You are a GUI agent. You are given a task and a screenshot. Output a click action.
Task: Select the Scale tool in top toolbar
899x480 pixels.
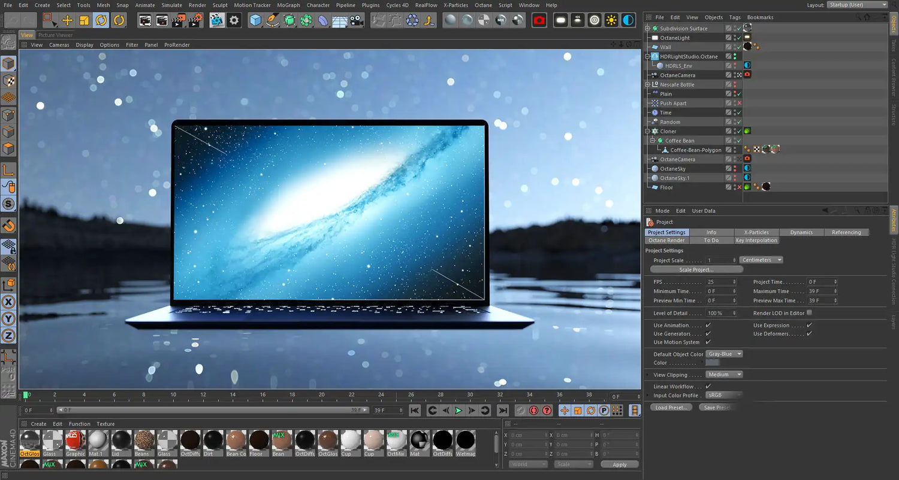[84, 20]
